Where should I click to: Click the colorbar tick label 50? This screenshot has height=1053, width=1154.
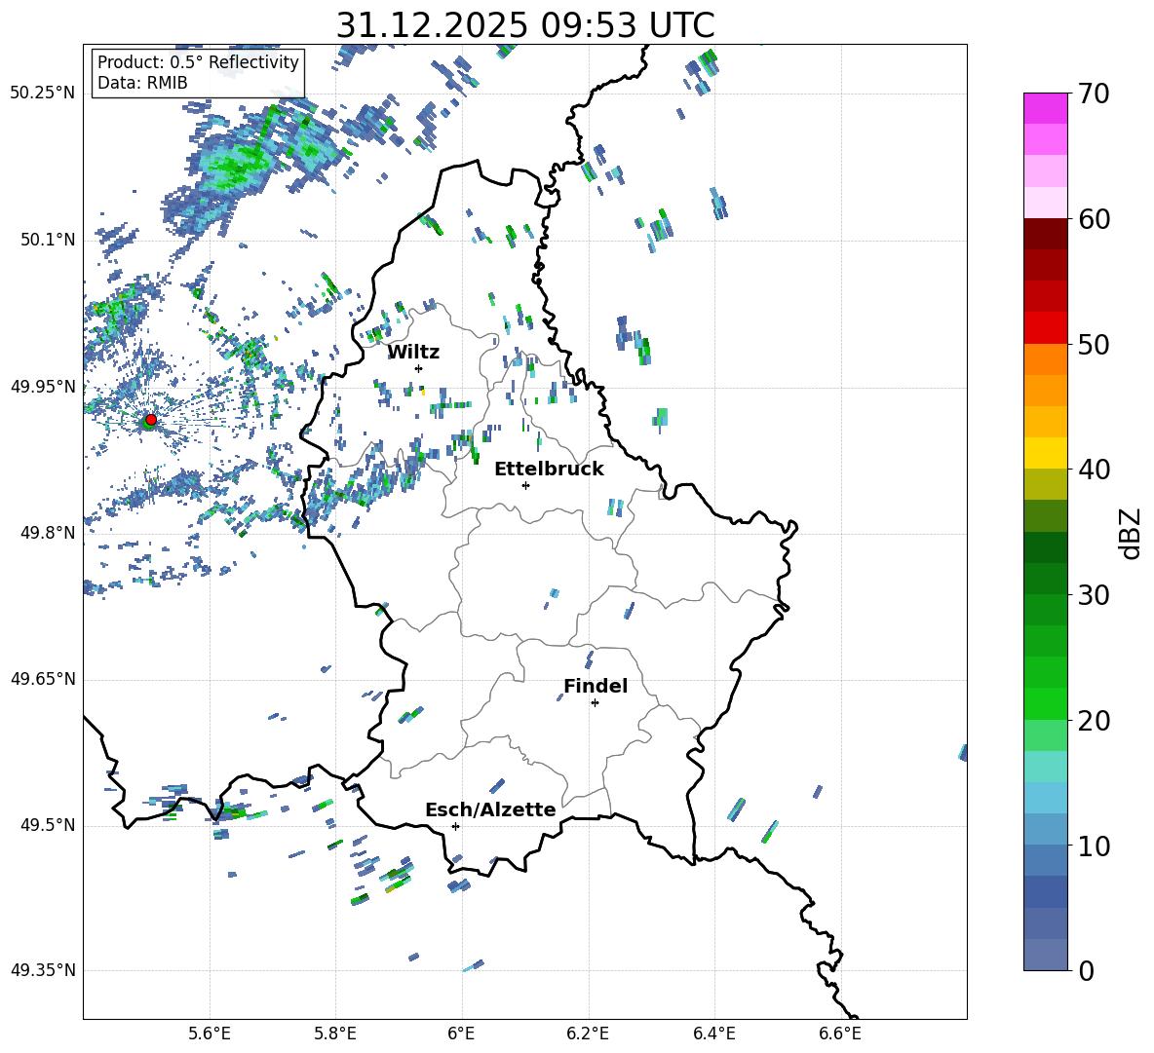click(x=1094, y=344)
